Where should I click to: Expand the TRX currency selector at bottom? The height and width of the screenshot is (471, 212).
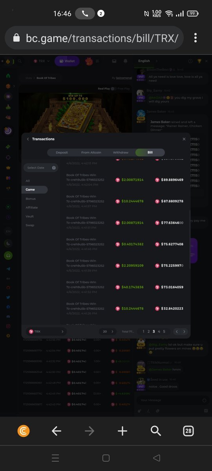tap(46, 332)
